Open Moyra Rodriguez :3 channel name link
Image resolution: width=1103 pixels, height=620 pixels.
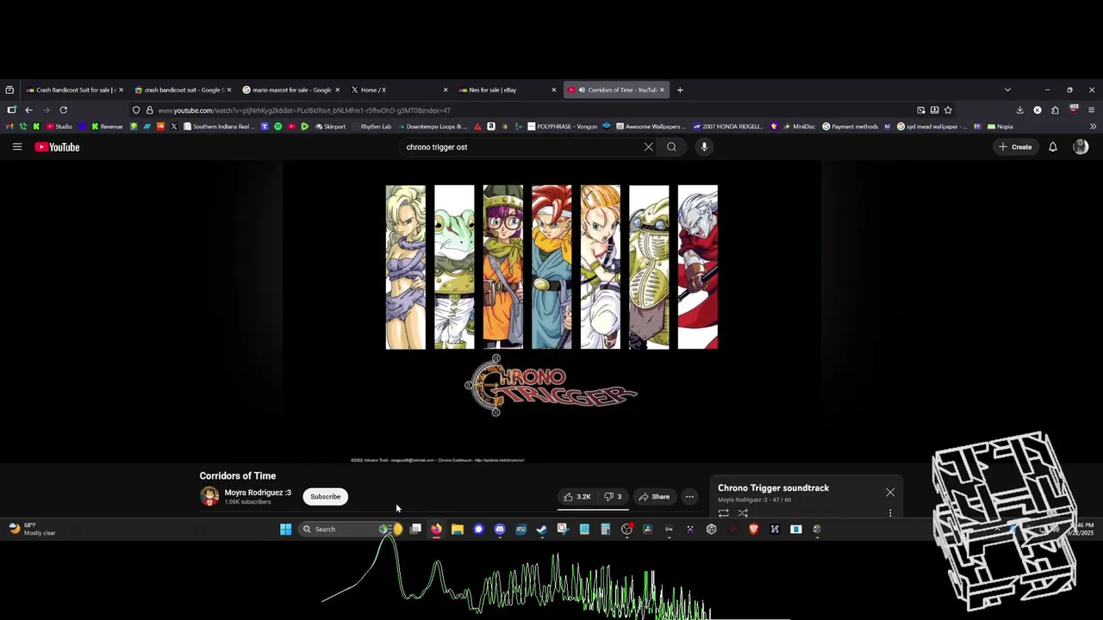click(258, 493)
